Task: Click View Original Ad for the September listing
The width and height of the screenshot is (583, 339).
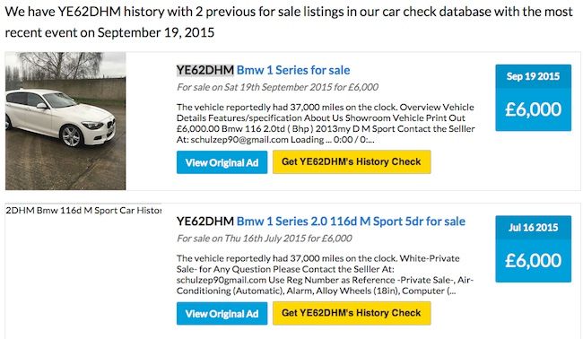Action: click(x=222, y=162)
